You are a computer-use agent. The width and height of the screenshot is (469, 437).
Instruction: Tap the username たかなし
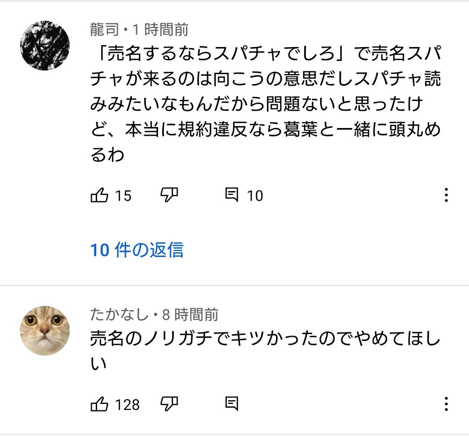pos(119,314)
